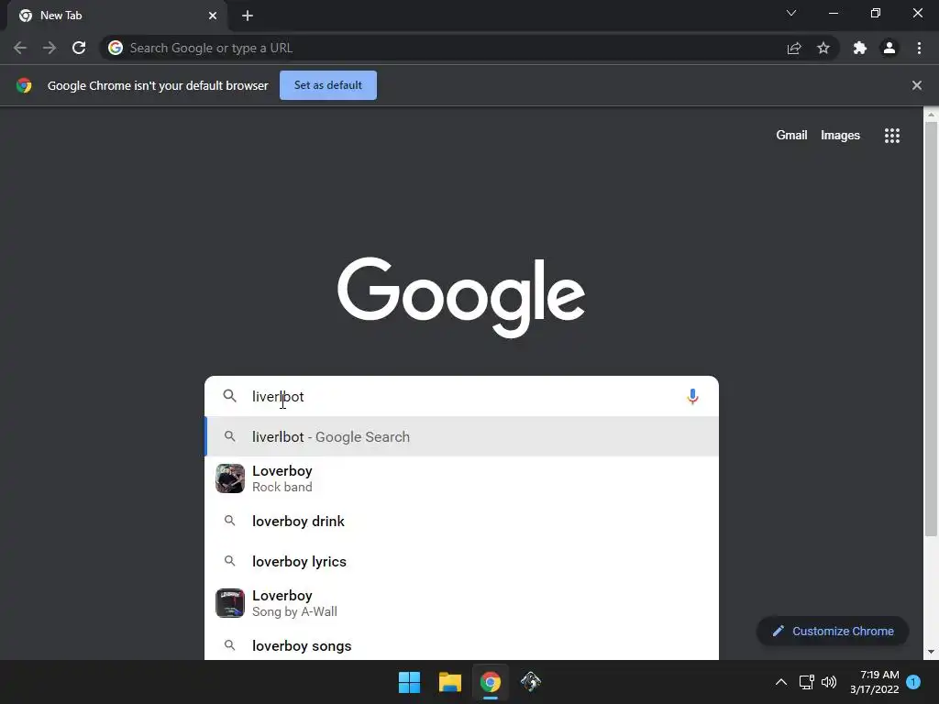
Task: Click magnifier icon in search box
Action: (230, 396)
